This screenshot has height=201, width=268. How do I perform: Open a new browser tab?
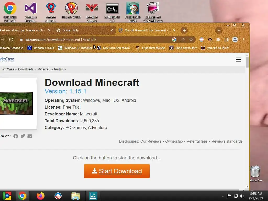[x=184, y=30]
